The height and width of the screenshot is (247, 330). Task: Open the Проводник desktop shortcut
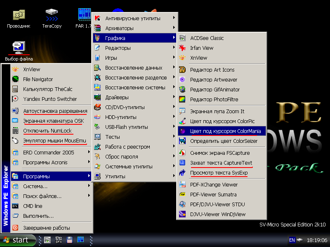coord(19,16)
